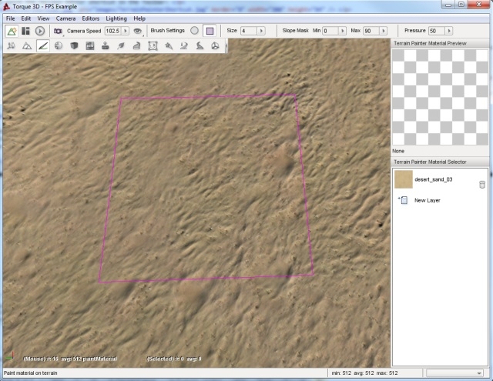Image resolution: width=493 pixels, height=381 pixels.
Task: Expand the Camera Speed dropdown arrow
Action: [126, 31]
